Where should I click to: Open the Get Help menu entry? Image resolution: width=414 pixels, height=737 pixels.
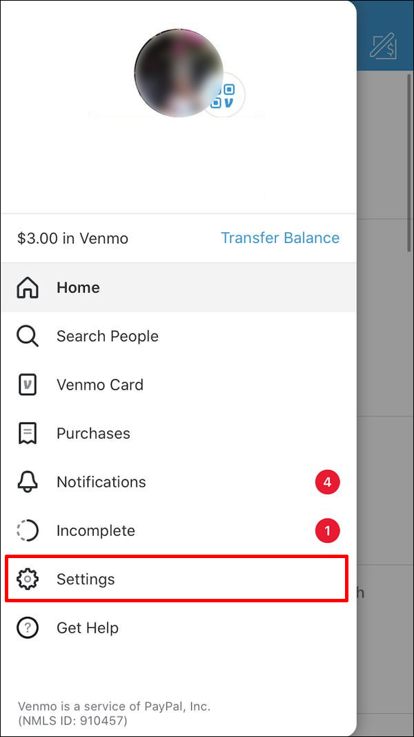click(x=88, y=628)
